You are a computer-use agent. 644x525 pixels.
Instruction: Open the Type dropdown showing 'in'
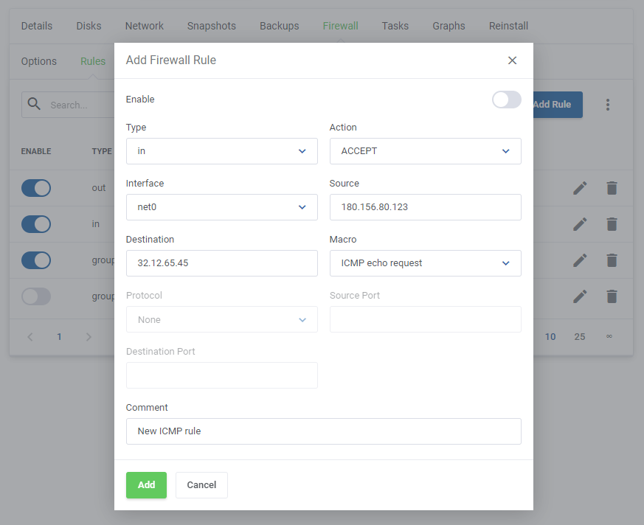[222, 151]
